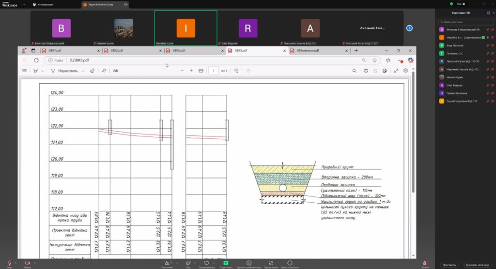Click the rotate page icon
Screen dimensions: 496x269
236,71
